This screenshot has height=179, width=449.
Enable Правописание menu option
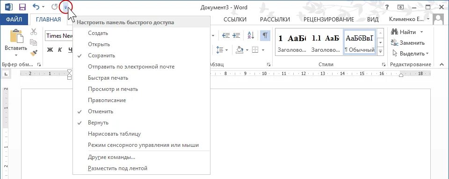141,100
